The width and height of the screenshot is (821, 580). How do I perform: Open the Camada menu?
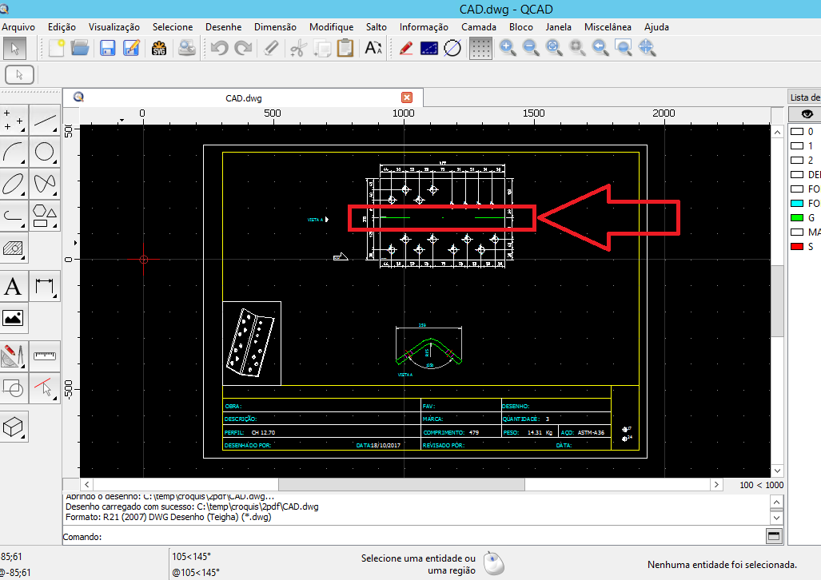point(478,26)
